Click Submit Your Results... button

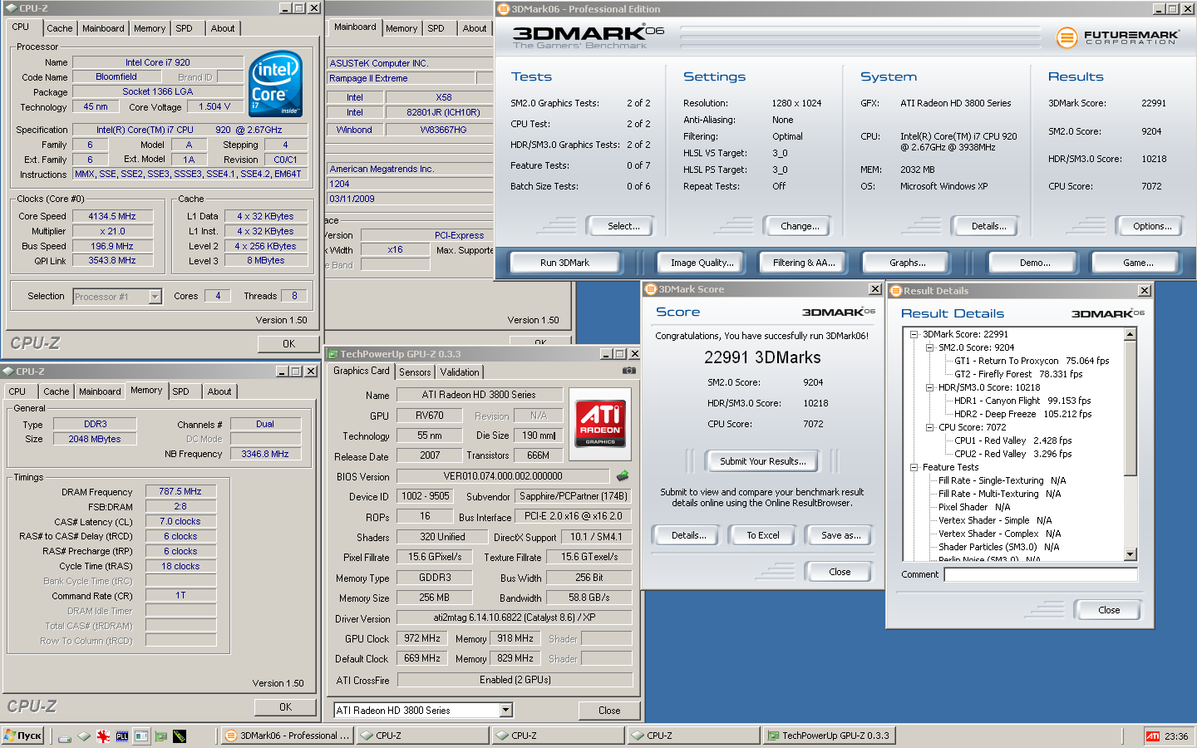[762, 461]
